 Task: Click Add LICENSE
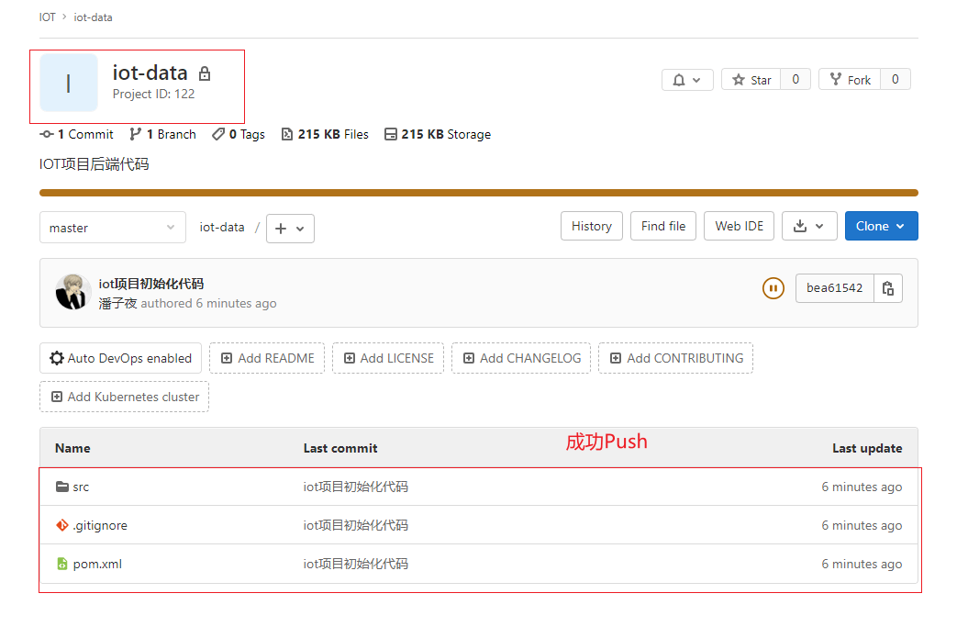388,358
